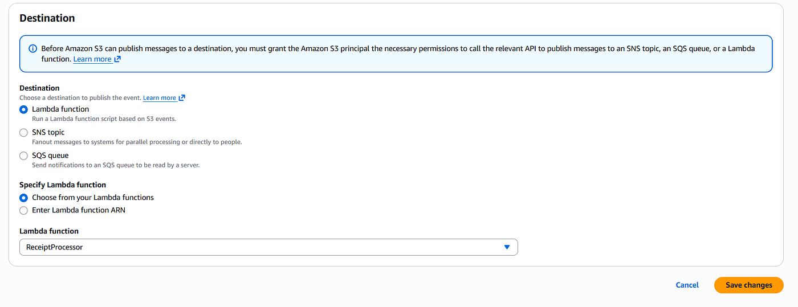Choose from your Lambda functions option

coord(23,198)
